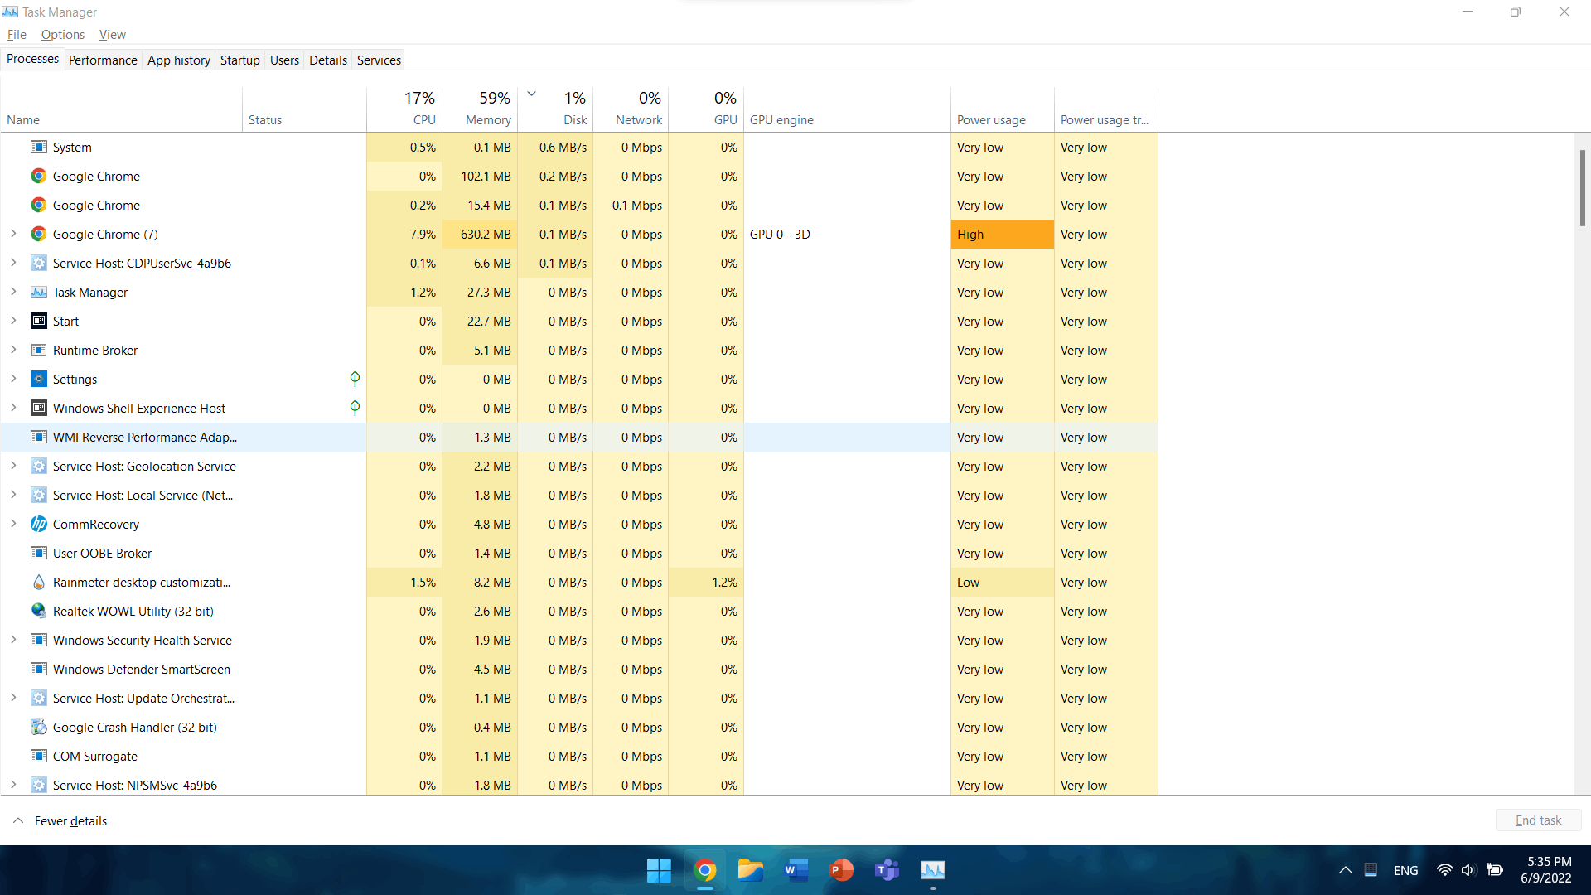Expand Service Host: CDPUserSvc_4a9b6 group
The width and height of the screenshot is (1591, 895).
13,264
